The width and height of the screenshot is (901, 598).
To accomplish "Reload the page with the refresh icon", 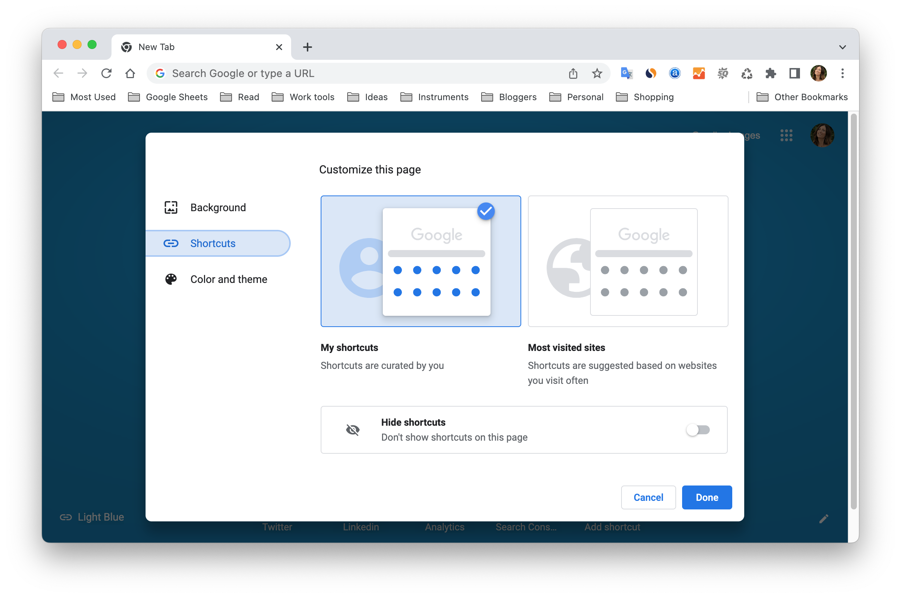I will point(106,73).
